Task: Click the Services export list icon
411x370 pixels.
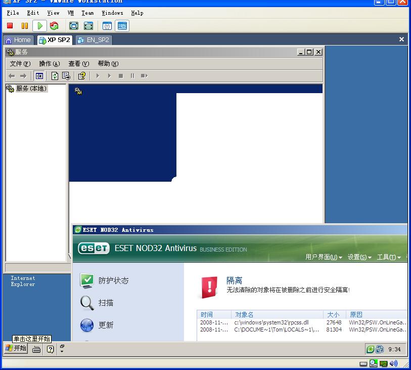Action: click(x=66, y=76)
